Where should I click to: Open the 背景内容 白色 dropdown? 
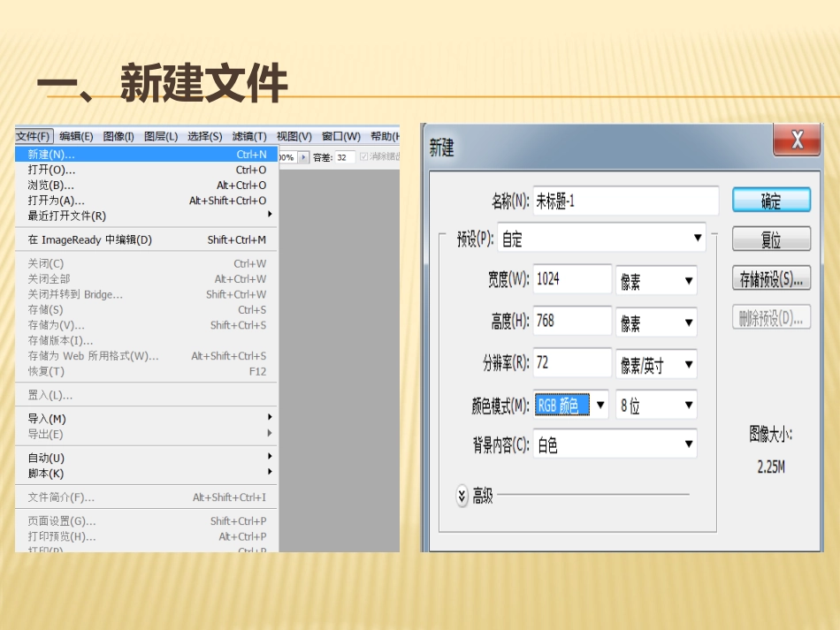[x=615, y=444]
